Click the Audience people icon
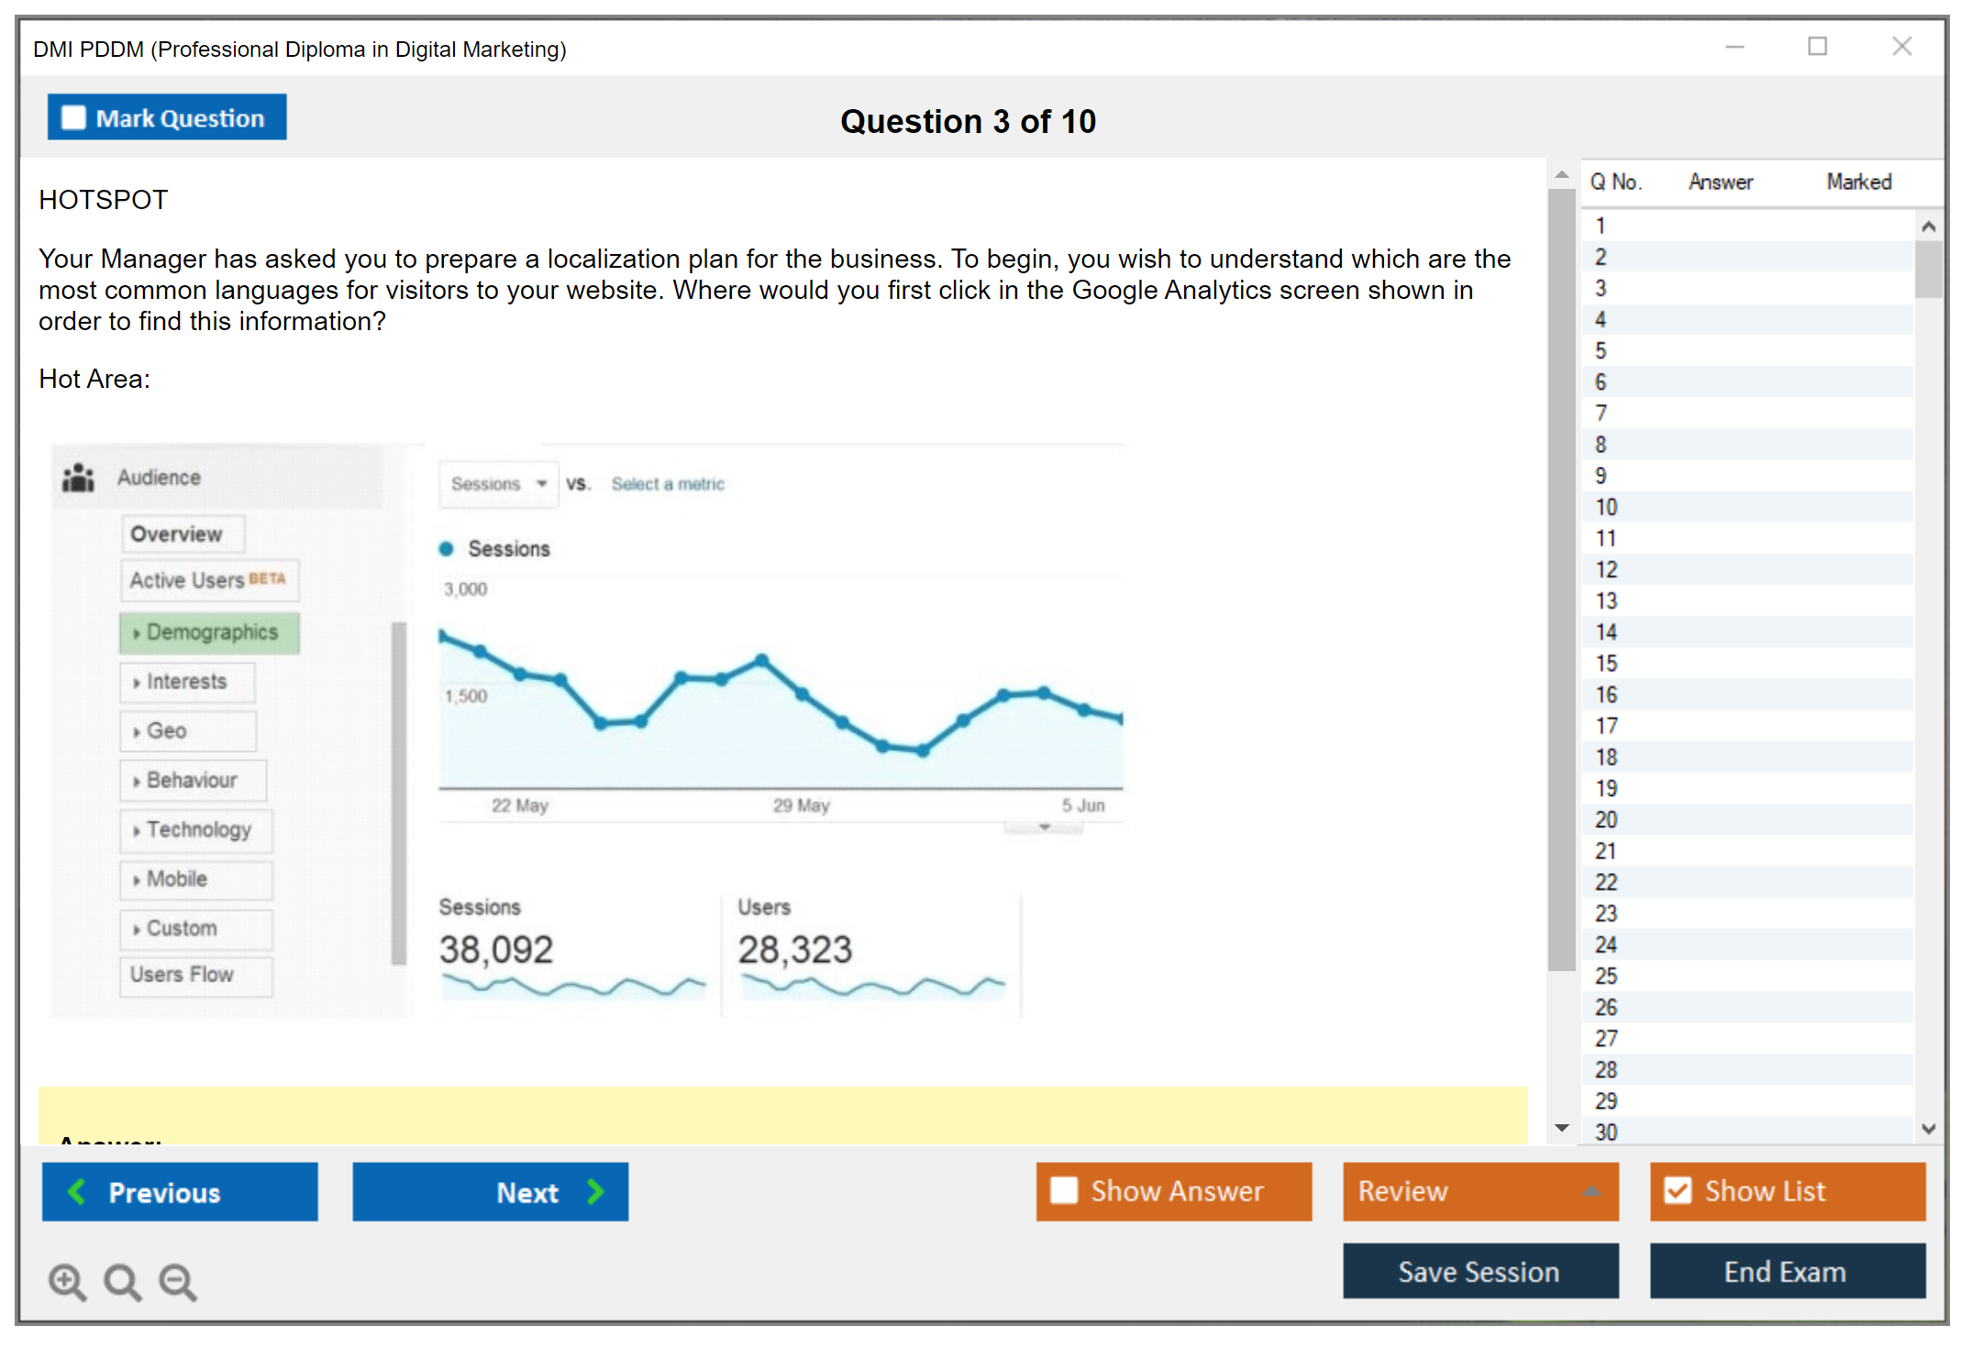Image resolution: width=1972 pixels, height=1348 pixels. (x=79, y=478)
